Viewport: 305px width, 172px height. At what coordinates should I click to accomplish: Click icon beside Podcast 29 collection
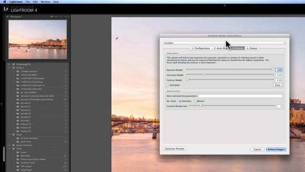pos(18,131)
